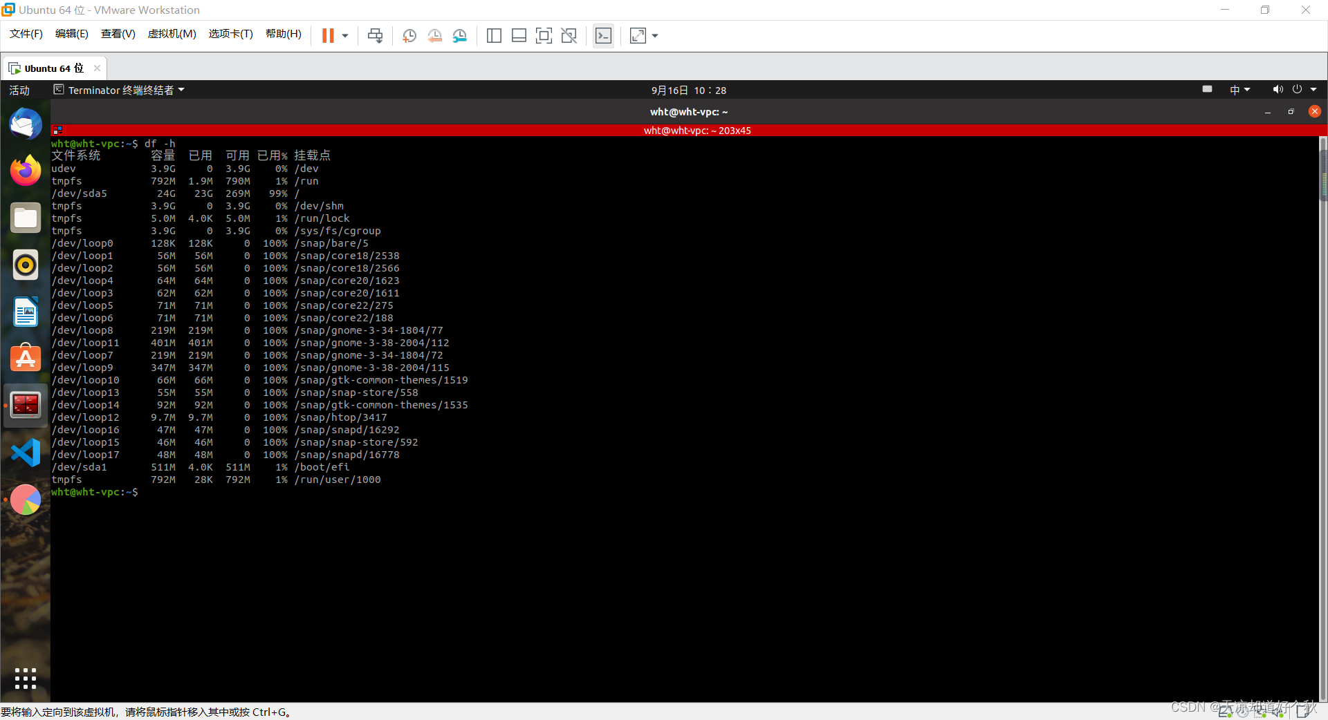Open the 中 input method menu
1328x720 pixels.
tap(1239, 90)
